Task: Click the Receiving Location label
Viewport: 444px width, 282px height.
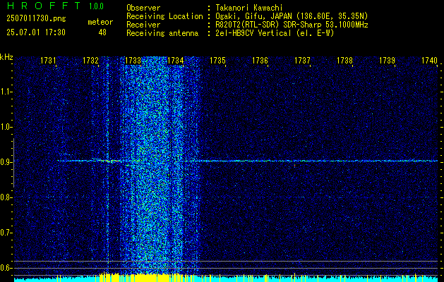Action: tap(164, 17)
